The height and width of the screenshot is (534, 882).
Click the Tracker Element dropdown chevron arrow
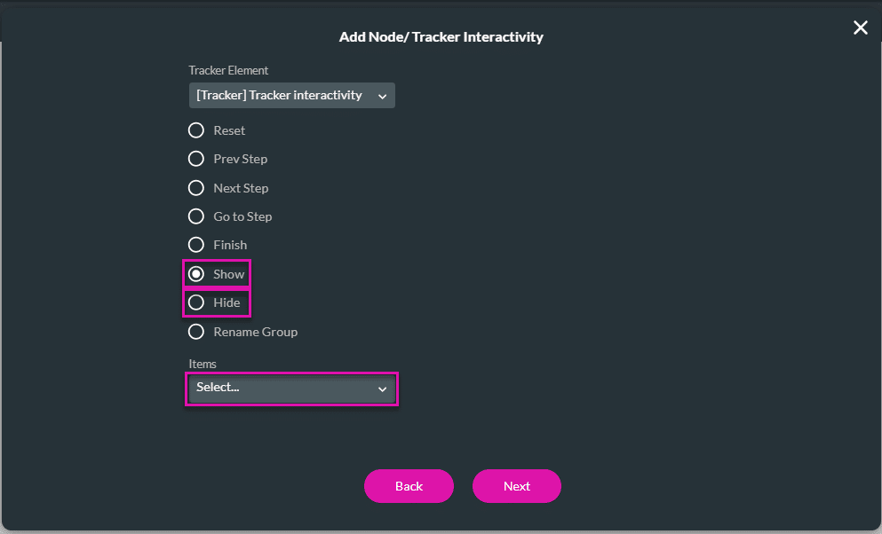382,96
